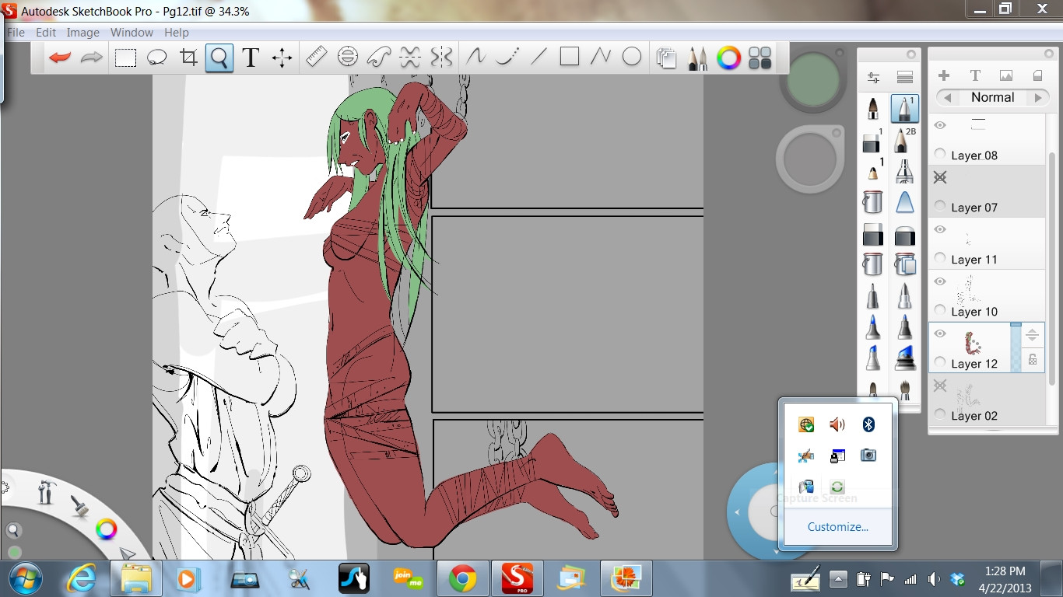Viewport: 1063px width, 597px height.
Task: Select the lasso selection tool
Action: (157, 58)
